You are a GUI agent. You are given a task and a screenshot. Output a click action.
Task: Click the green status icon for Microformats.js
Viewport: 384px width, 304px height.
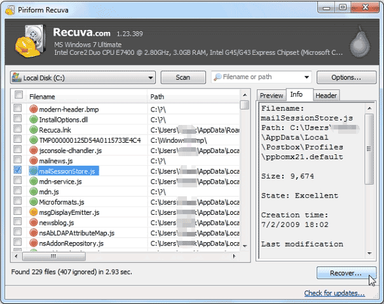(x=33, y=202)
